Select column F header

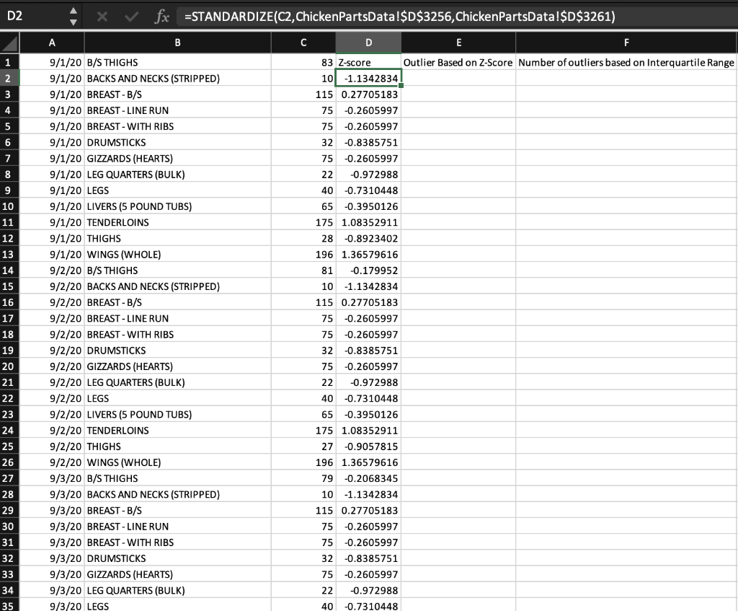coord(626,42)
